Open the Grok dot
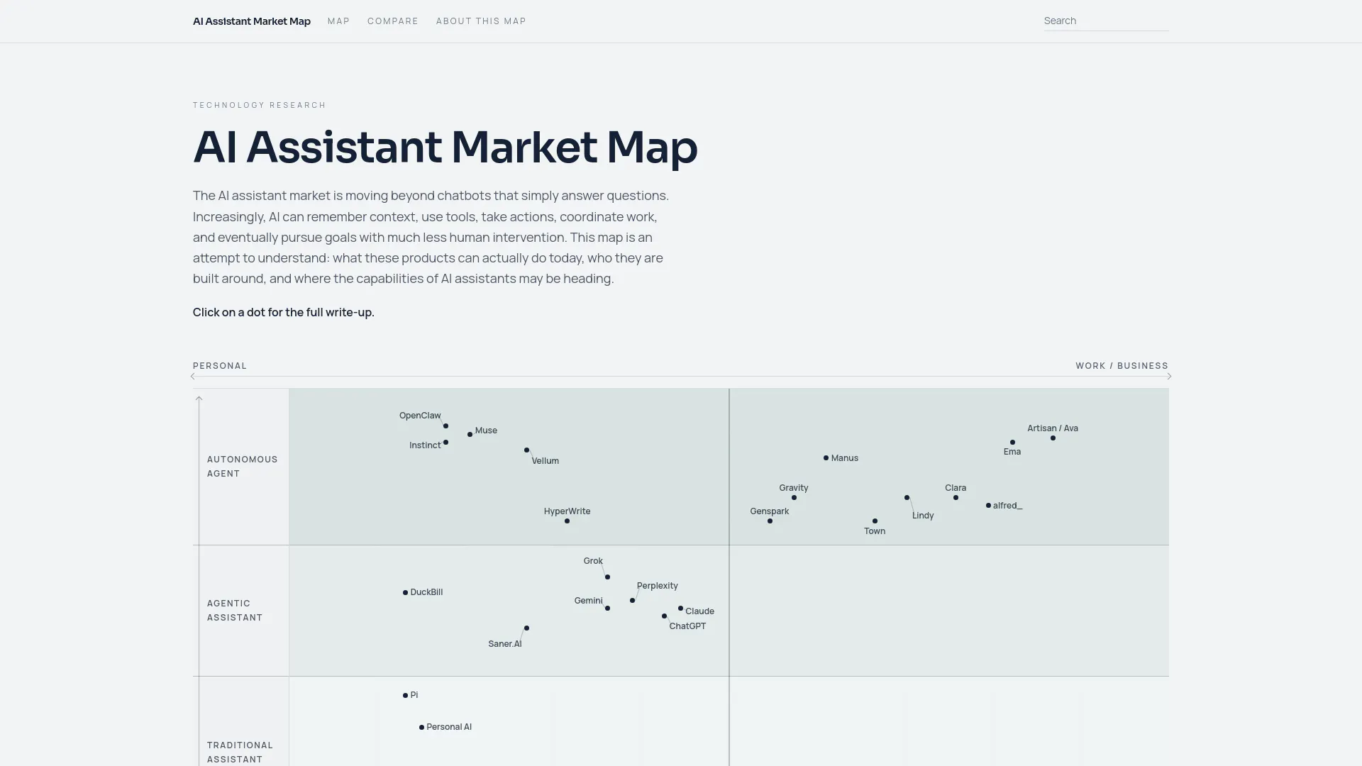 tap(607, 577)
